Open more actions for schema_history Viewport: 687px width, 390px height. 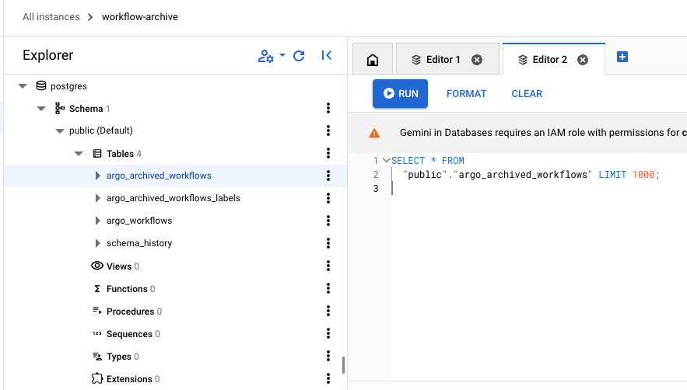328,243
